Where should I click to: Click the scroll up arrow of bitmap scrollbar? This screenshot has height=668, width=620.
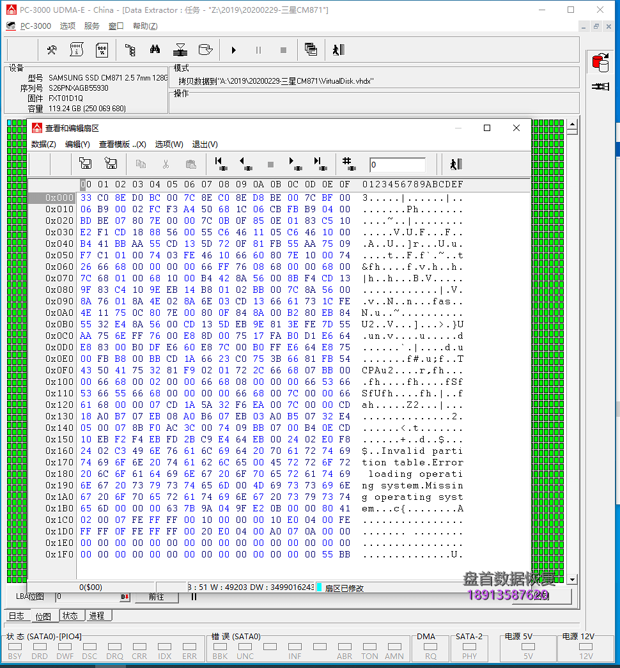572,125
